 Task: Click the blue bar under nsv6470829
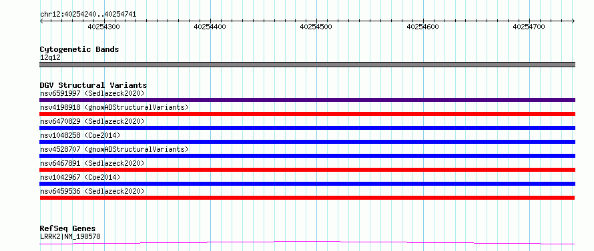pyautogui.click(x=307, y=128)
